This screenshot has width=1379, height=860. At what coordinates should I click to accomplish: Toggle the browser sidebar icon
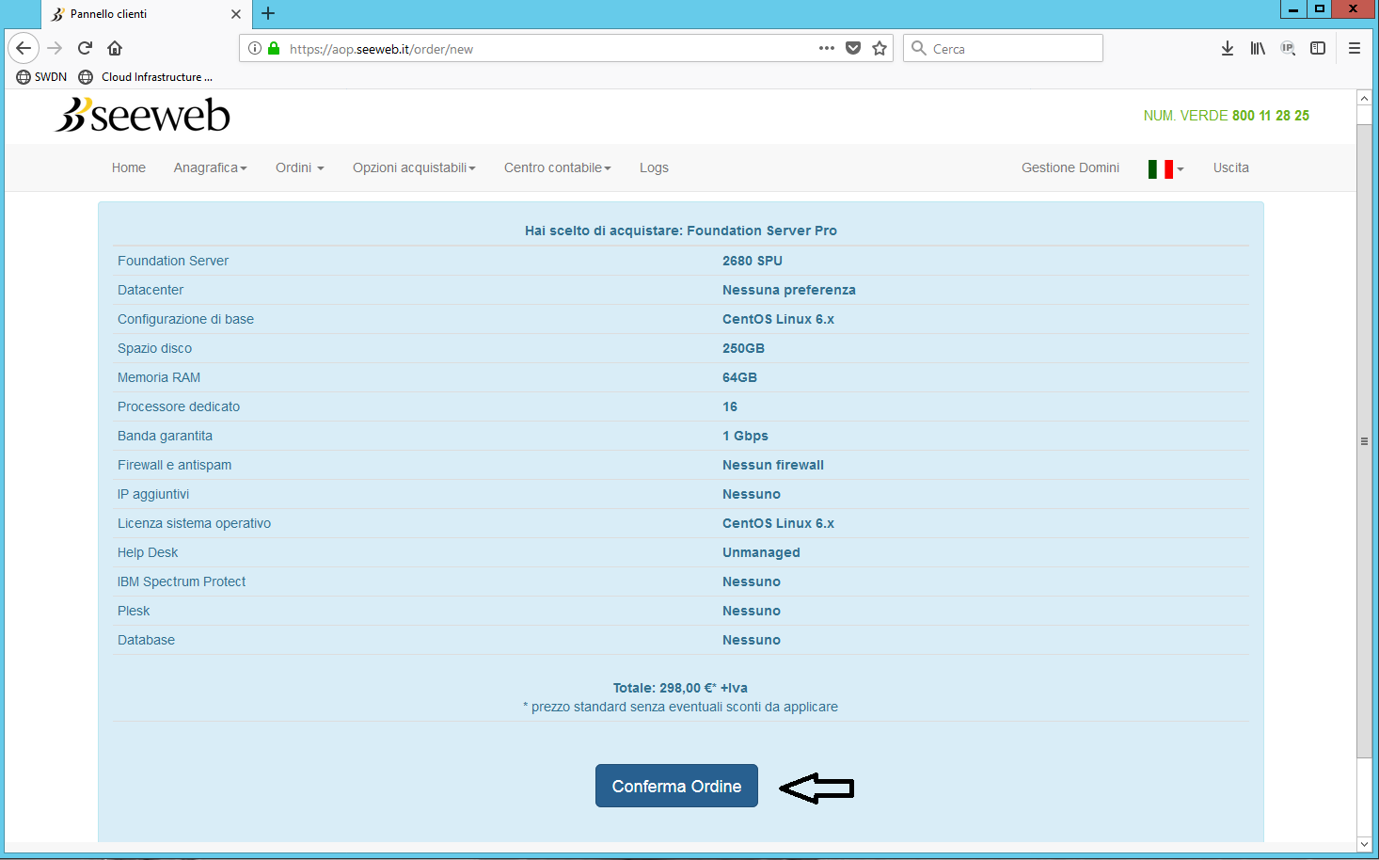coord(1318,48)
